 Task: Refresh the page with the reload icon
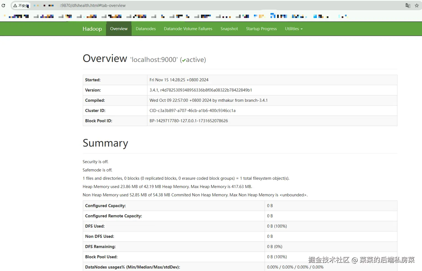[x=3, y=6]
